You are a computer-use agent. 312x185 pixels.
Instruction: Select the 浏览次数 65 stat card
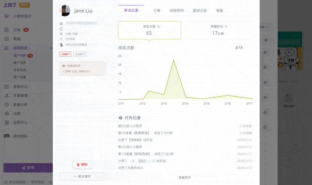149,30
